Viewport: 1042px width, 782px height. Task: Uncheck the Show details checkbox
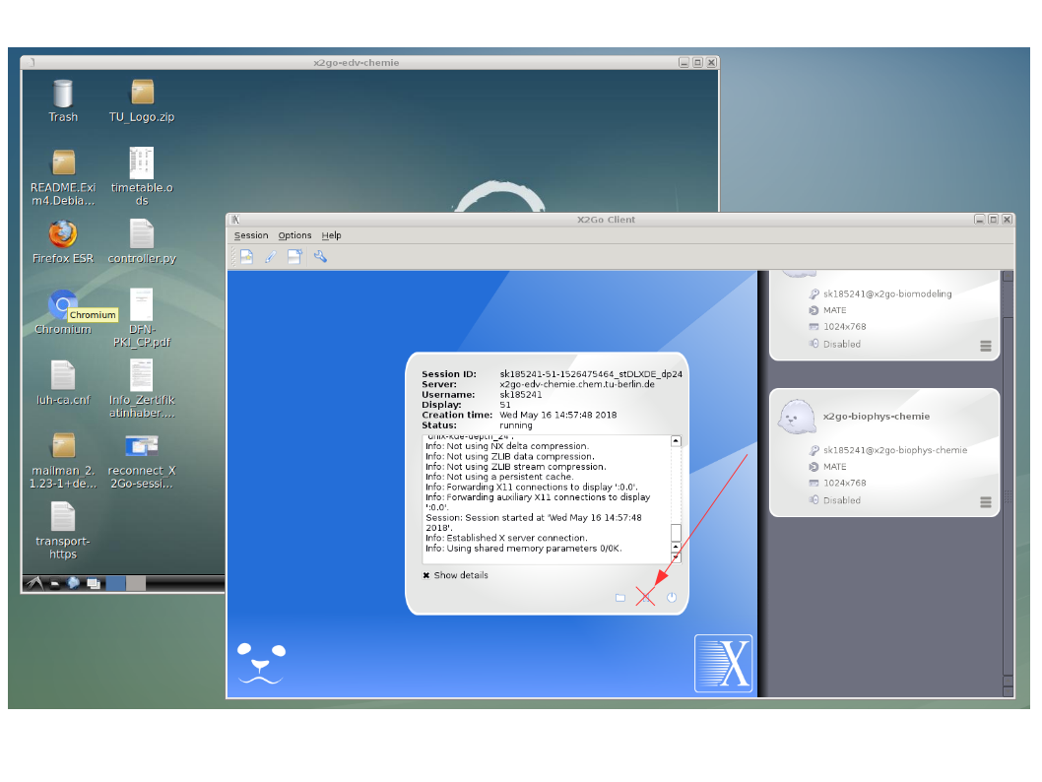click(x=426, y=575)
